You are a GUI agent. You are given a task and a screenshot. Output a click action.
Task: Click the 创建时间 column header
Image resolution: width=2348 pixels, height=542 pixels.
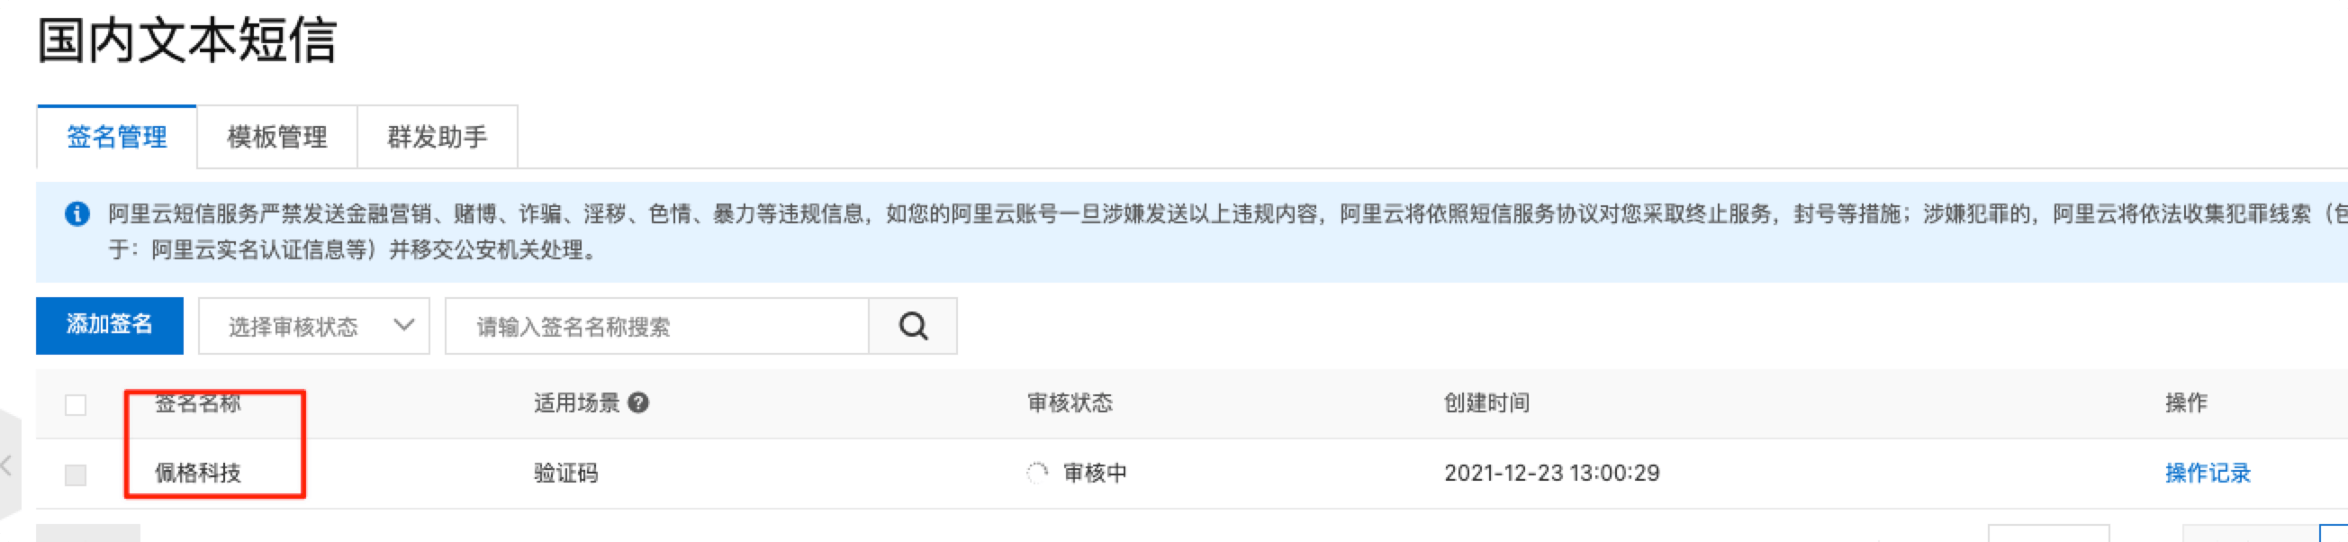(1486, 402)
